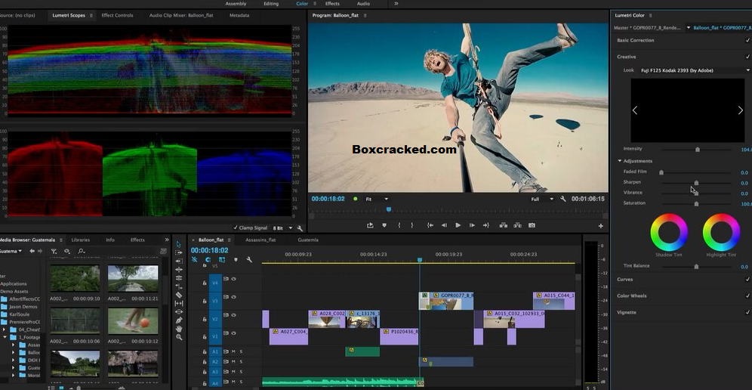Select the Razor tool in the toolbar

179,295
